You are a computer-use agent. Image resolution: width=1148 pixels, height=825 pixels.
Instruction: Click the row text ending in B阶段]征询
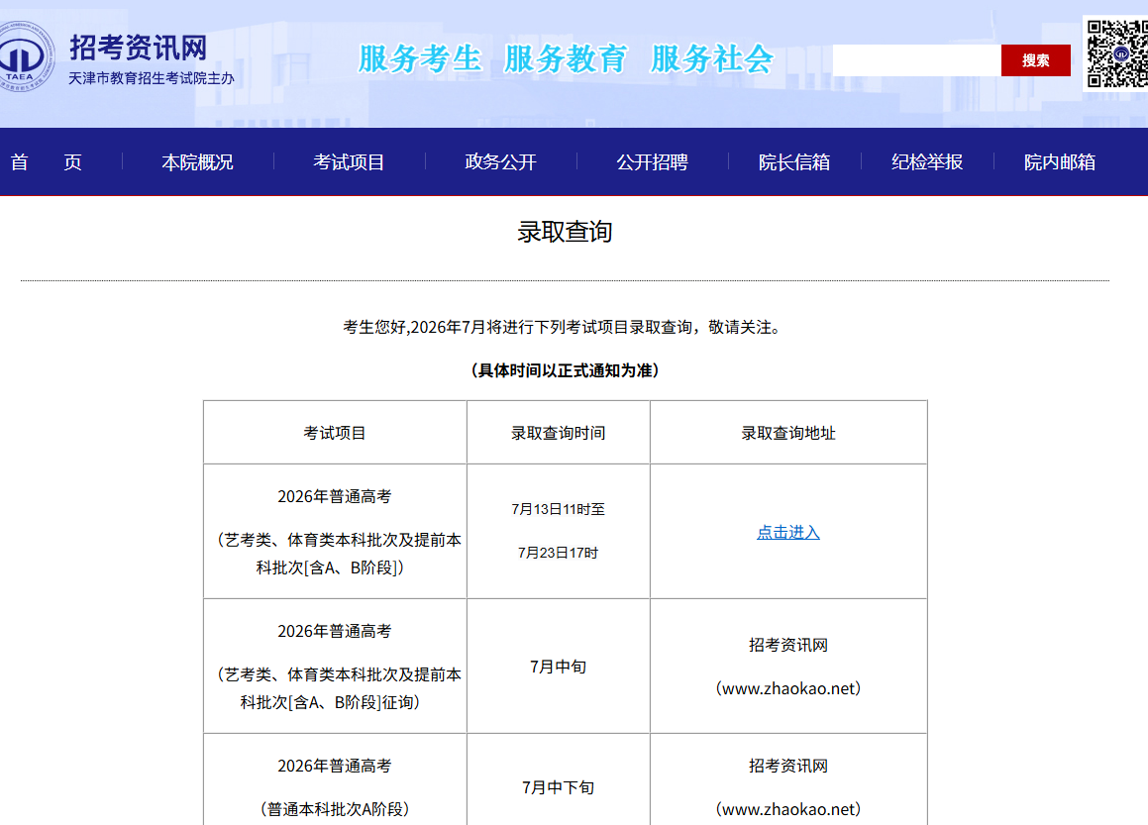[335, 688]
